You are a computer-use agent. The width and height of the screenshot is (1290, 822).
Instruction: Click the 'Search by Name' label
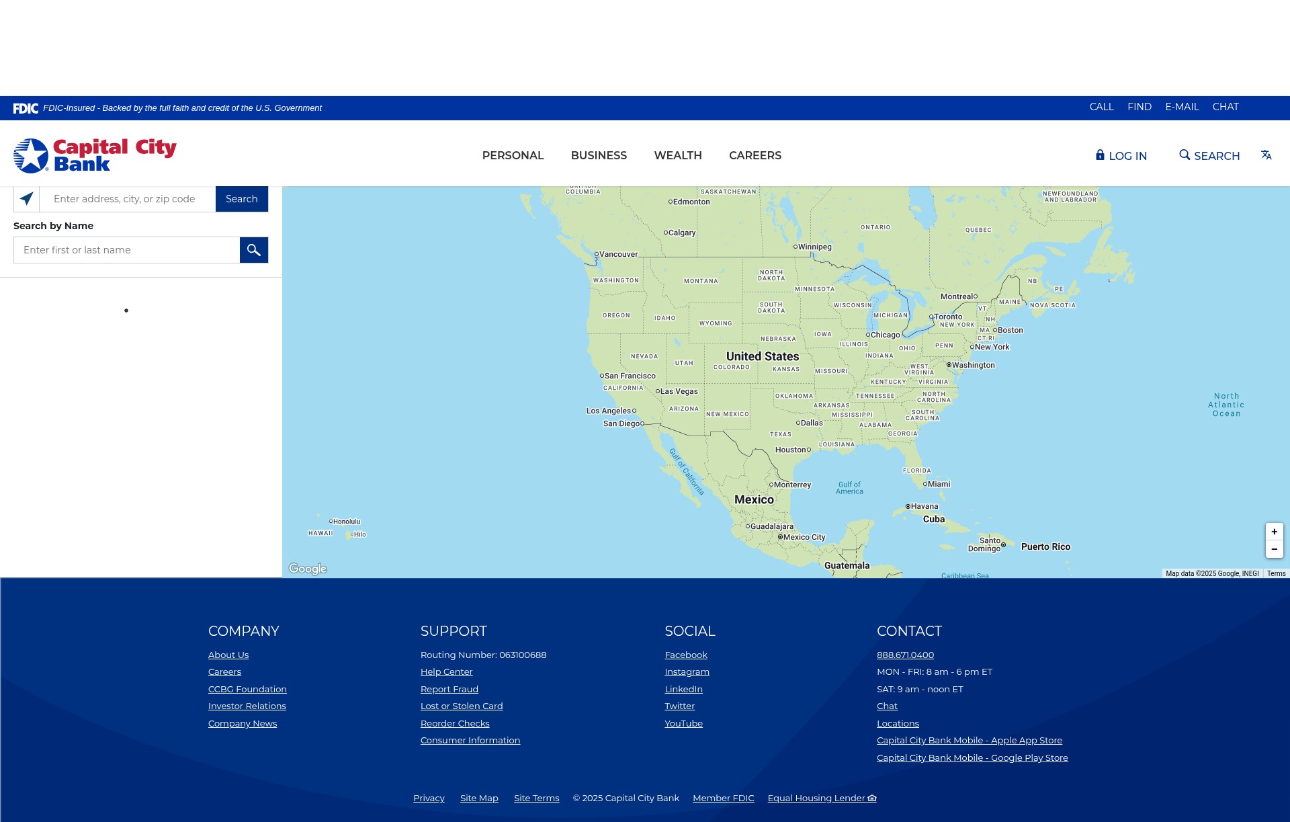tap(53, 226)
